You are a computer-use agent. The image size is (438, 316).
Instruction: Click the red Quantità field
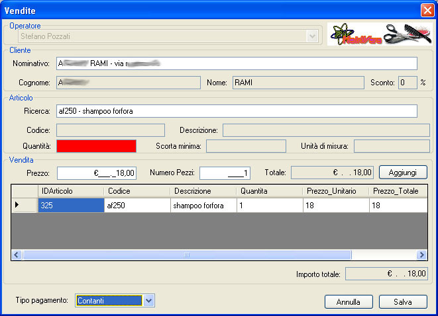point(96,146)
